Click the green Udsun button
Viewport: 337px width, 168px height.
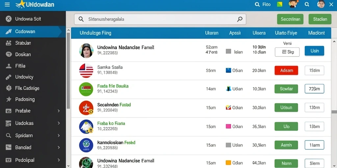(x=286, y=108)
